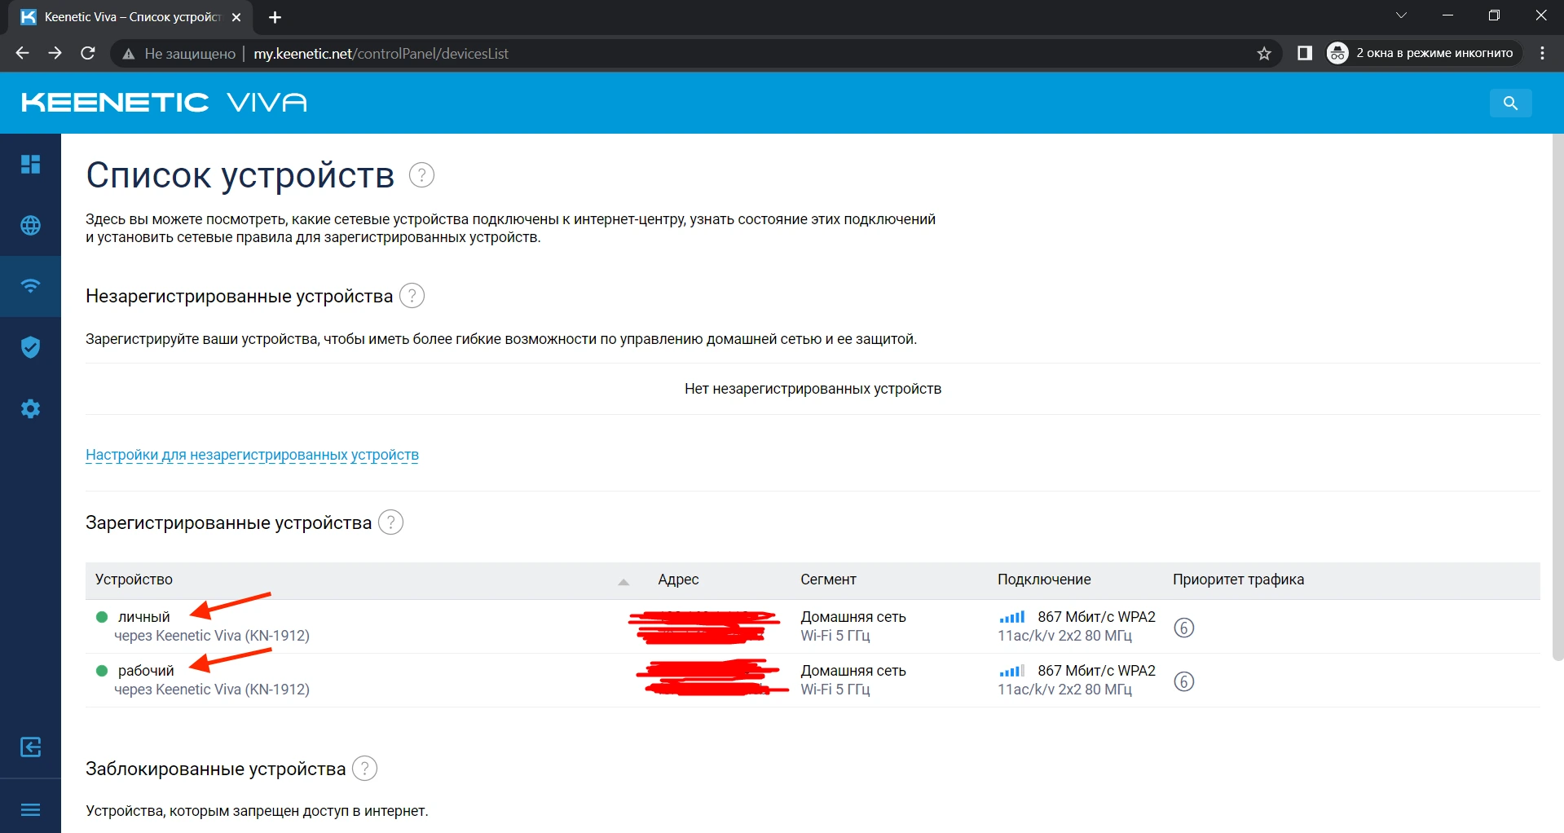Click the личный device name
Viewport: 1564px width, 833px height.
(x=143, y=616)
